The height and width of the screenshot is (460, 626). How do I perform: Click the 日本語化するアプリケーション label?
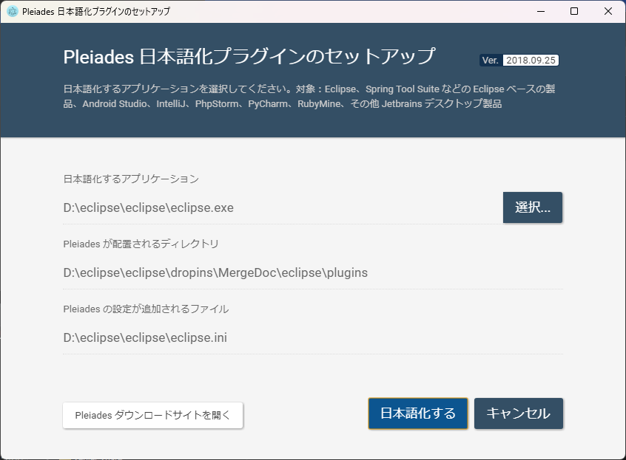tap(131, 177)
